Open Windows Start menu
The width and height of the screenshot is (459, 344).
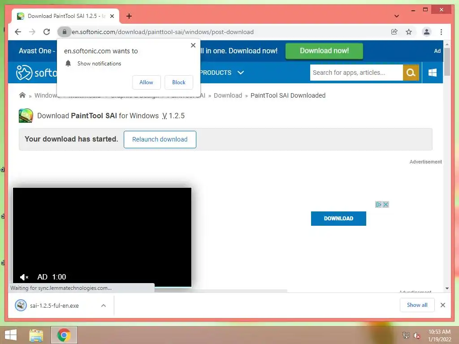pyautogui.click(x=11, y=335)
